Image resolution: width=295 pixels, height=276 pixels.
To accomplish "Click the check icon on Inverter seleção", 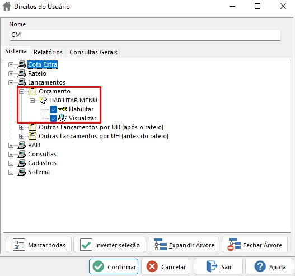I will click(x=86, y=245).
